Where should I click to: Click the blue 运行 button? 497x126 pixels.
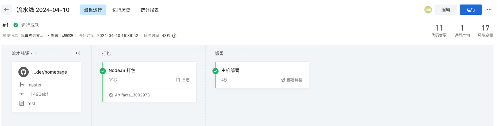pos(471,10)
